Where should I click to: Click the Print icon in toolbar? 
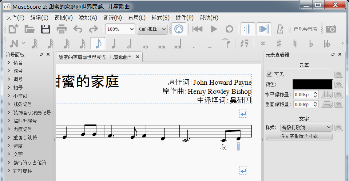point(62,29)
